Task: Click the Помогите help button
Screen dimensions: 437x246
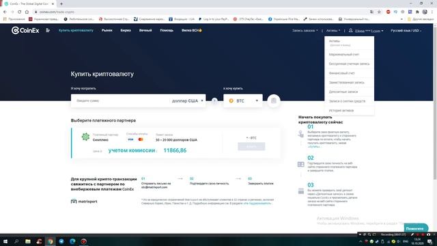Action: click(416, 228)
